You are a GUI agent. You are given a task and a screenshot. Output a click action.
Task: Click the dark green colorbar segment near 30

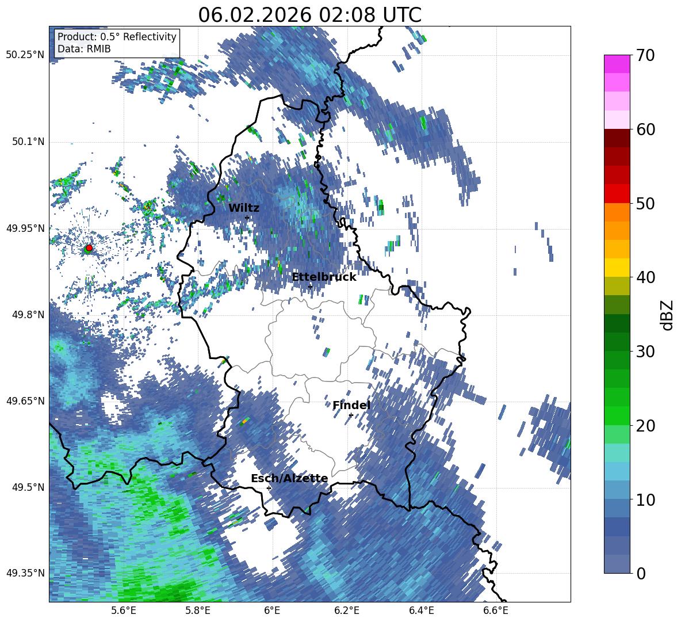(x=617, y=341)
